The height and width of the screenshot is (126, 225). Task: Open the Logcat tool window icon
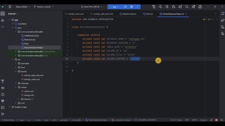pyautogui.click(x=2, y=88)
